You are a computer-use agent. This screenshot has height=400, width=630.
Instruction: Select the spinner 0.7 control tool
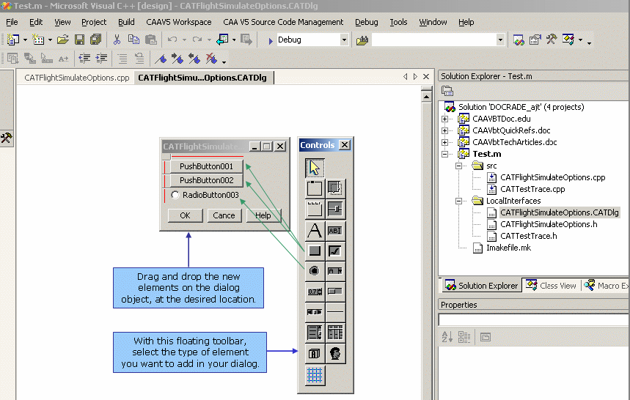[x=315, y=292]
